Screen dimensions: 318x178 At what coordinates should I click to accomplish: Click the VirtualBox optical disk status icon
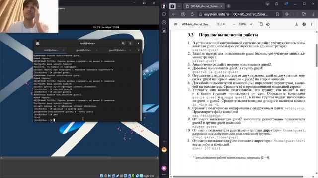106,176
